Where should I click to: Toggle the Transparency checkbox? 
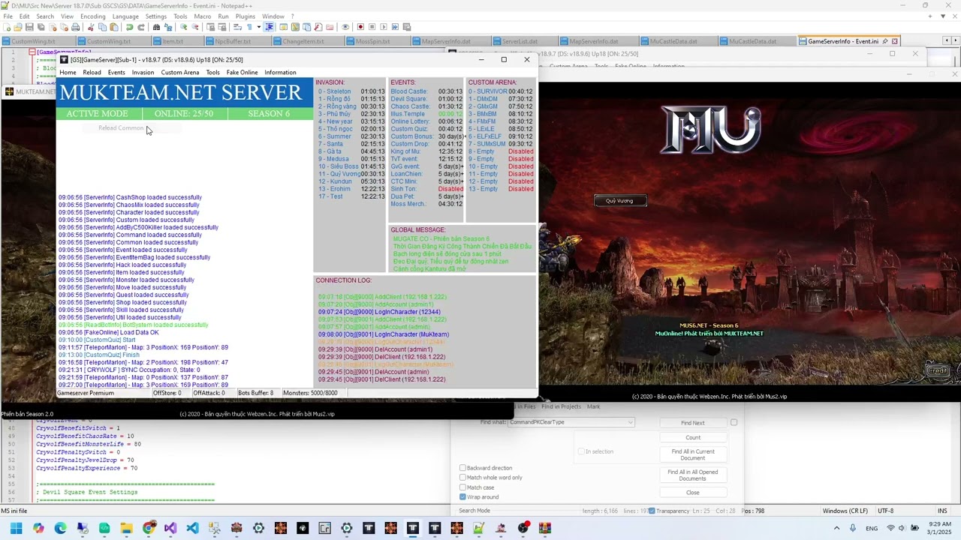(x=651, y=511)
